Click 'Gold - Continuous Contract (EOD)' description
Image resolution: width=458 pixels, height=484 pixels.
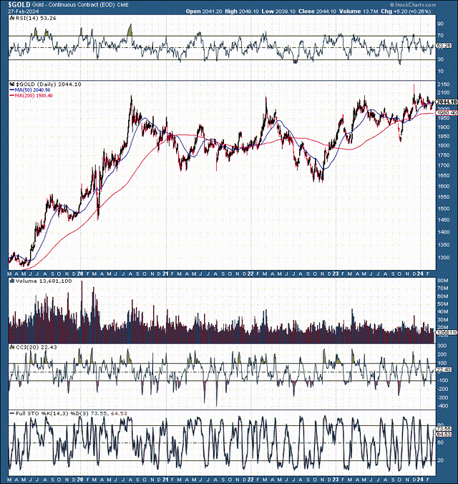click(x=74, y=5)
